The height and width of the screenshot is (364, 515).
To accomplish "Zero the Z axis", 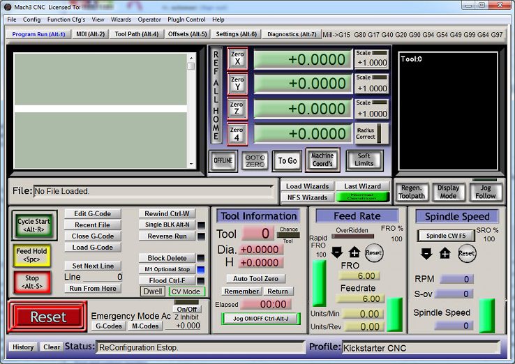I will (x=237, y=108).
